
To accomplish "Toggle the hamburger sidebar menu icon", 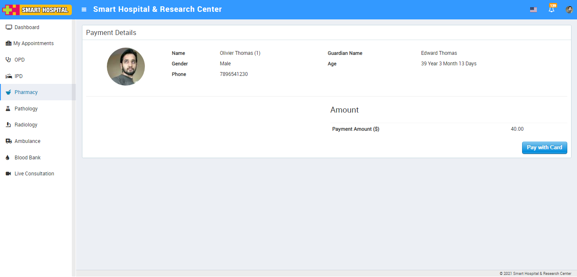I will point(84,9).
